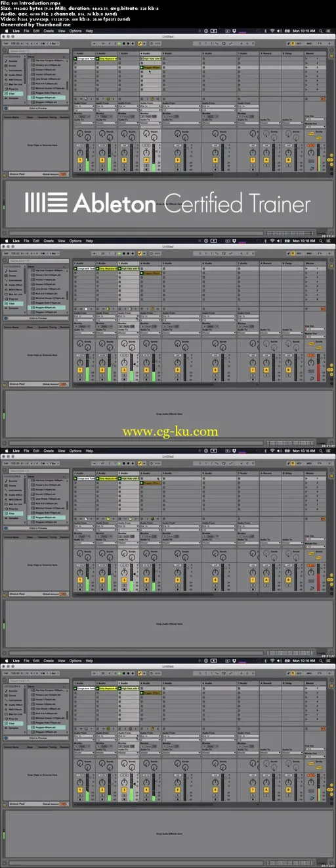Open File menu in Certified Trainer banner frame
Image resolution: width=336 pixels, height=868 pixels.
point(27,30)
